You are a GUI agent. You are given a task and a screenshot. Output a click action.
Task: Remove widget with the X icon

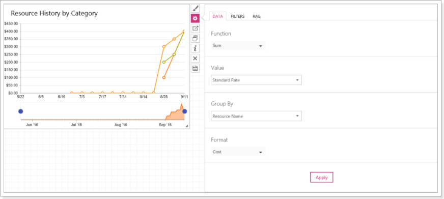pos(195,59)
